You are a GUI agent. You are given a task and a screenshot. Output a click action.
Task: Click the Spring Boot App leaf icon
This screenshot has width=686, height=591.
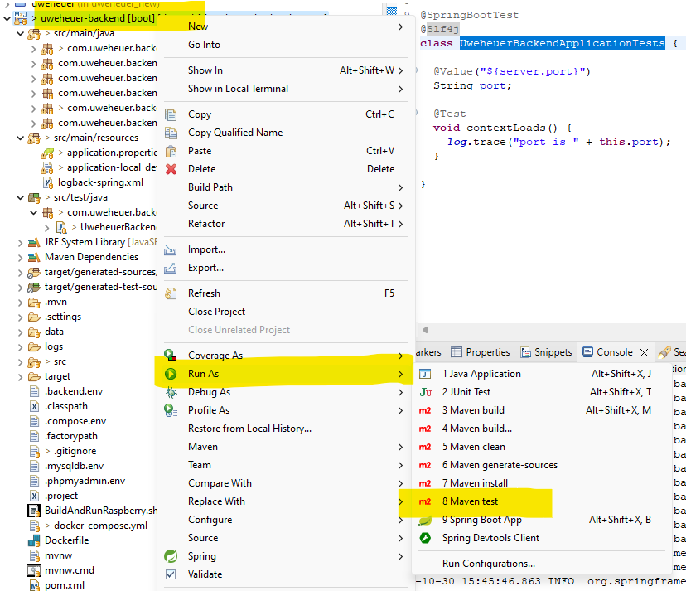(425, 520)
